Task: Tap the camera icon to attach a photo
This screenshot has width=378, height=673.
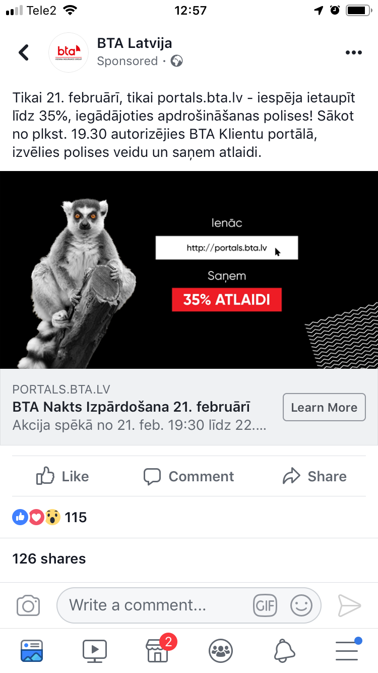Action: point(28,605)
